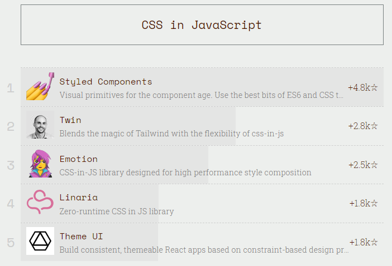Click Linaria's +1.8k star count

pos(363,203)
